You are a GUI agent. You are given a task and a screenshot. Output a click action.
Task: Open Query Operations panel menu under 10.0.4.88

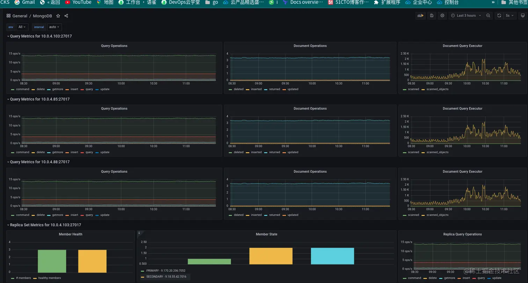point(114,172)
